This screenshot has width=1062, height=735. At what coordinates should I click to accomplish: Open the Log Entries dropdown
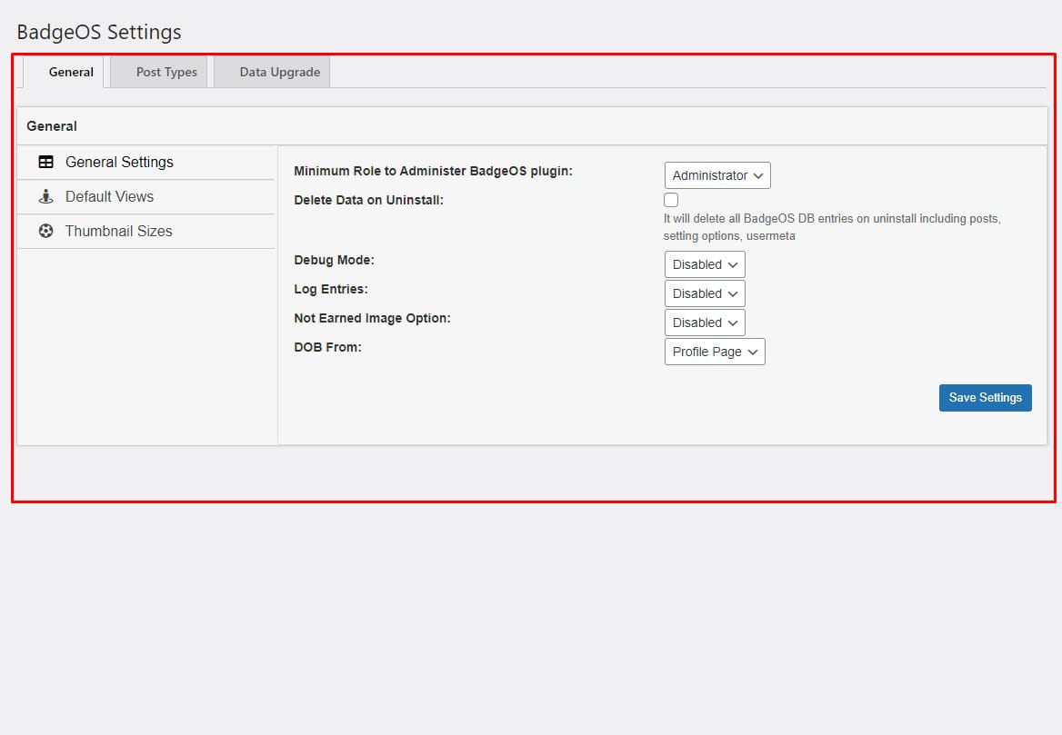tap(704, 293)
